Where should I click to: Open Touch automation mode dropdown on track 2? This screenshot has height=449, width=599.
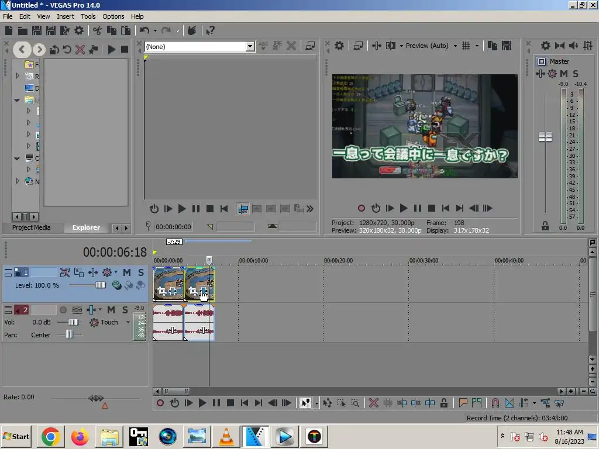click(x=128, y=322)
